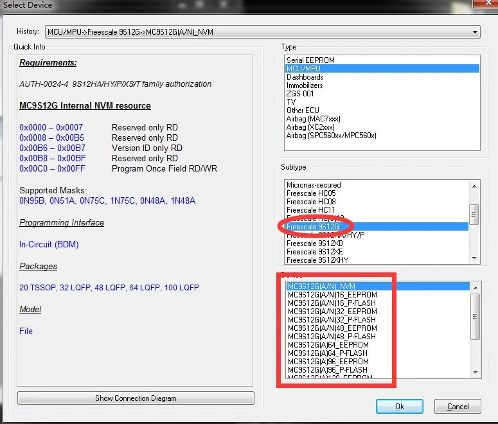Open Show Connection Diagram
Image resolution: width=498 pixels, height=424 pixels.
[x=136, y=398]
